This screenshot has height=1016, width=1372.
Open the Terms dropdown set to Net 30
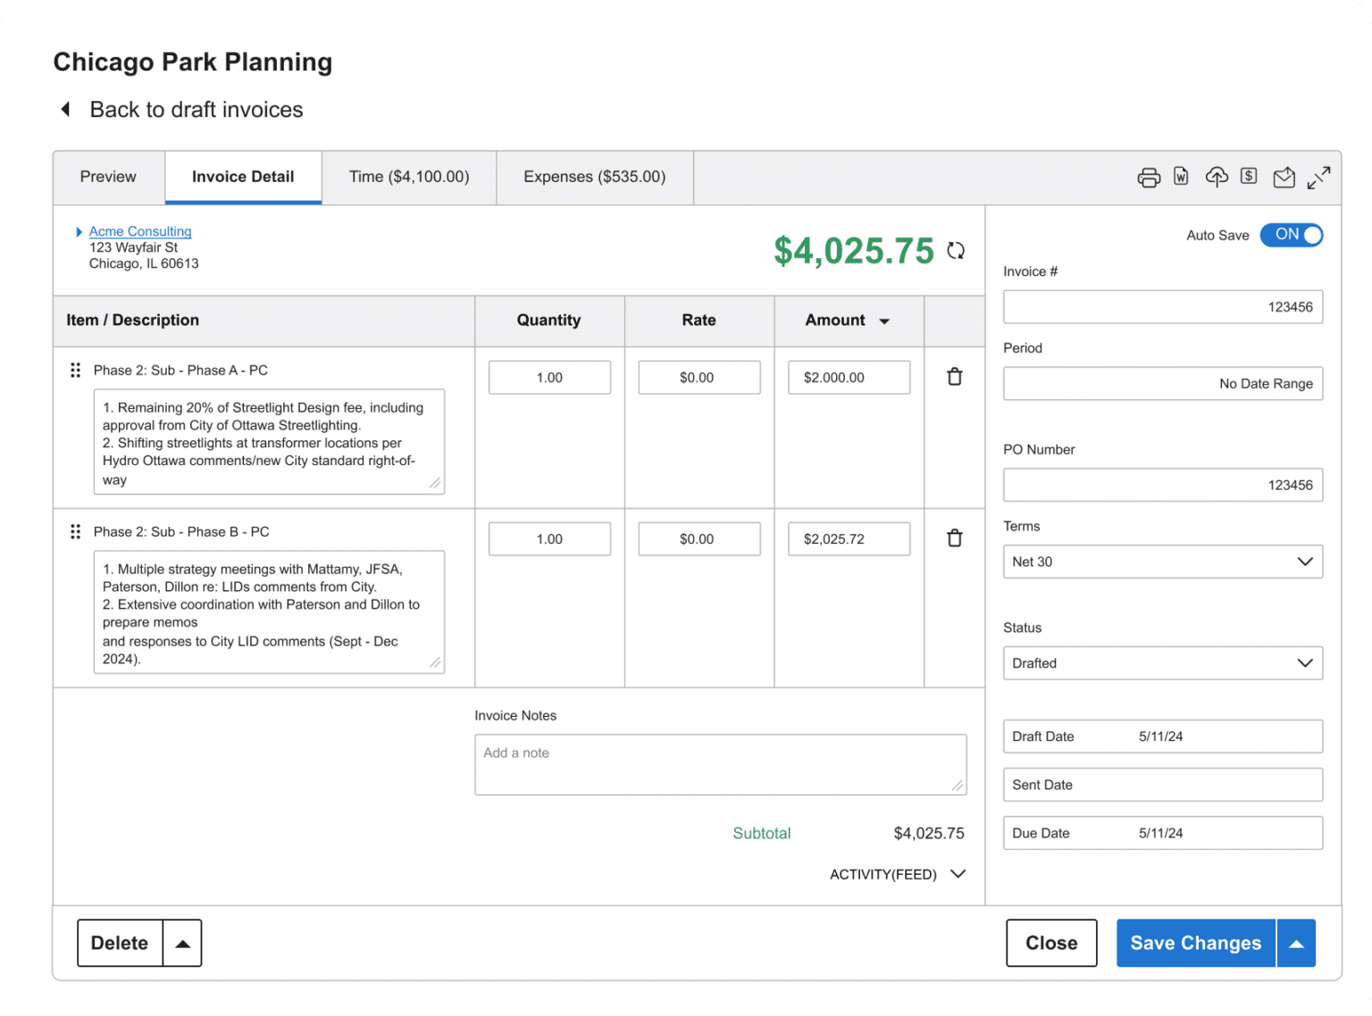tap(1162, 562)
